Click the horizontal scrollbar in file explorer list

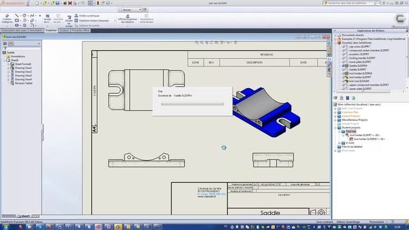point(364,91)
